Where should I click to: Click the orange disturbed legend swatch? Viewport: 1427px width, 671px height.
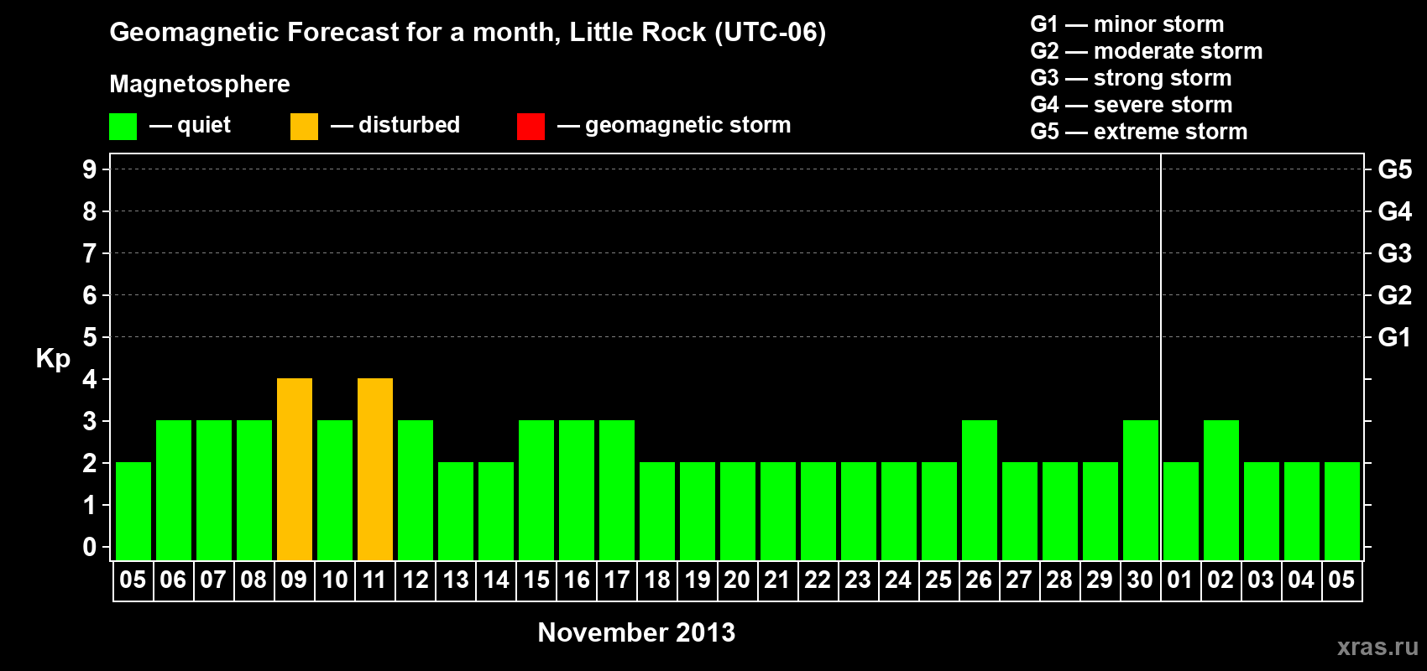click(x=305, y=127)
